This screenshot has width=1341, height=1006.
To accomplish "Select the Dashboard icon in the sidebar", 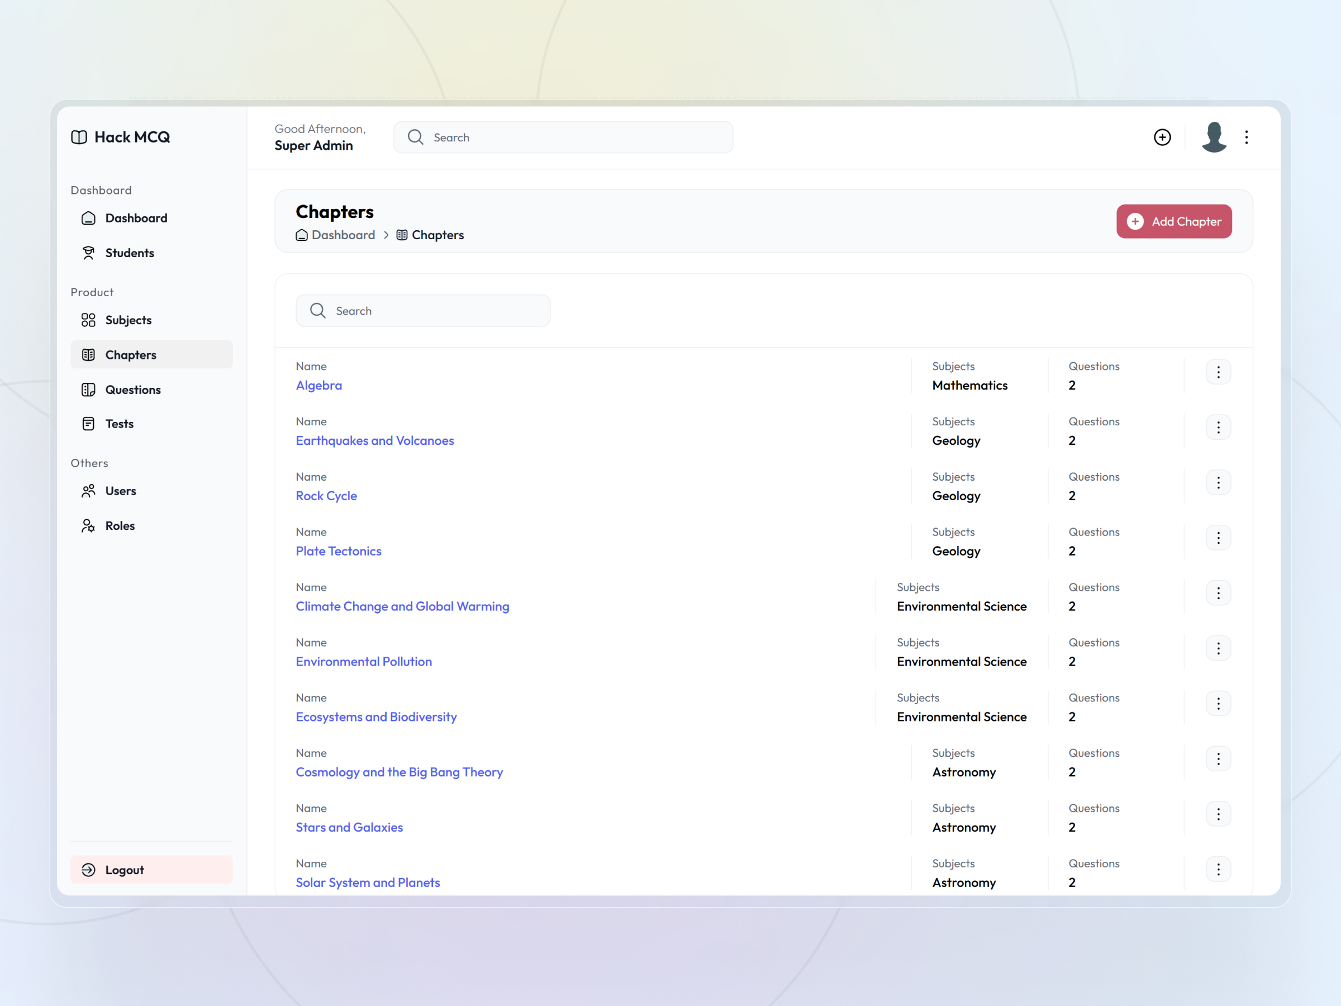I will [x=88, y=218].
